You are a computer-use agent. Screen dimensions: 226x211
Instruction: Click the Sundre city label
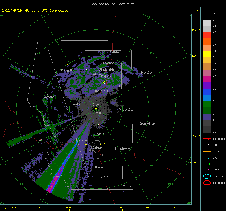click(x=76, y=104)
